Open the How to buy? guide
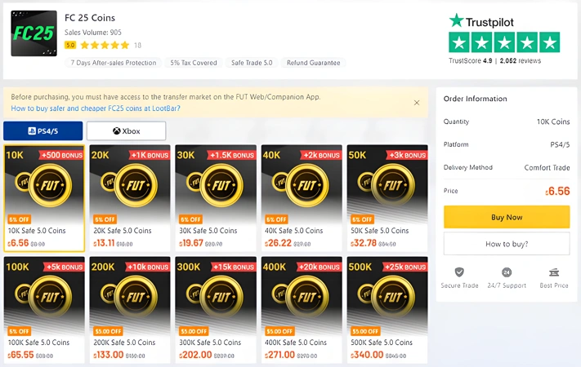The width and height of the screenshot is (581, 367). click(507, 244)
